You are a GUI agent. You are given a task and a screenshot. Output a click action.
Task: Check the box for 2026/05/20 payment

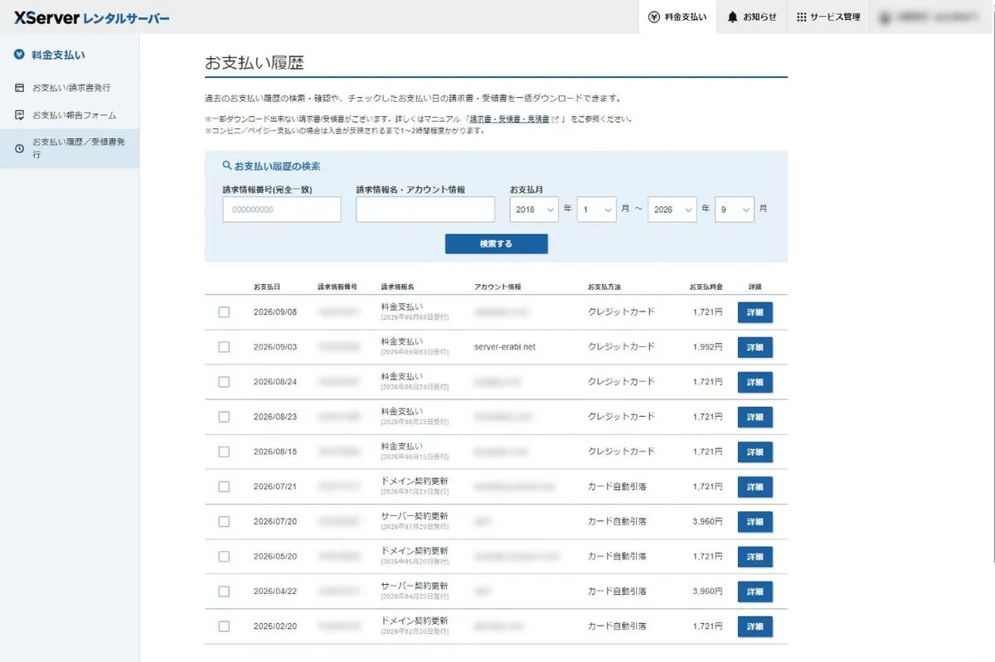(x=224, y=557)
